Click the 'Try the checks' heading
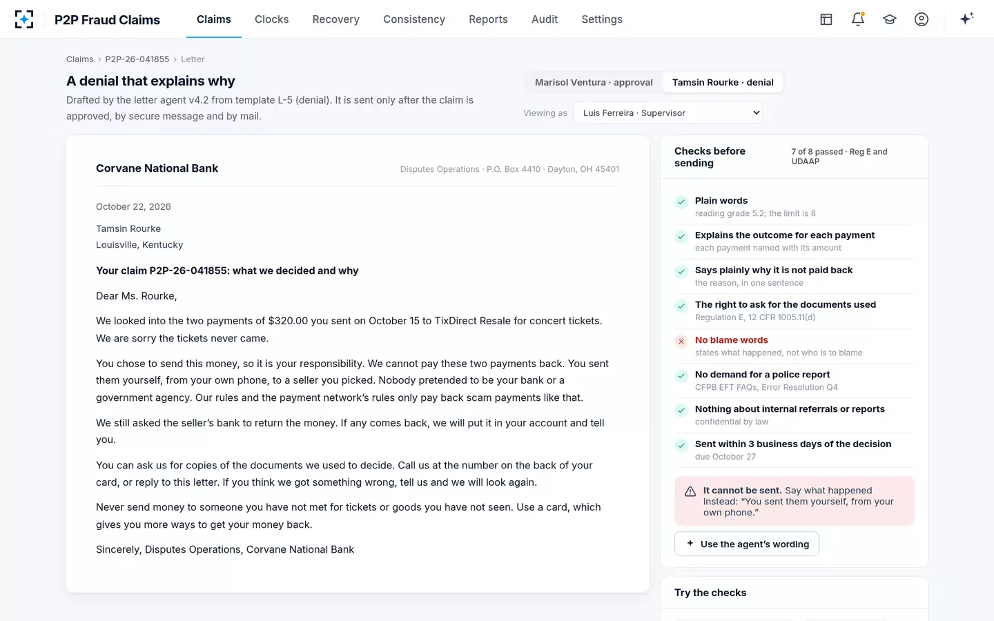The image size is (994, 621). tap(710, 593)
